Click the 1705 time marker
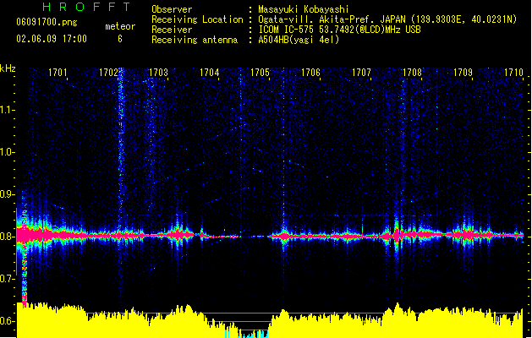The image size is (532, 338). (260, 73)
